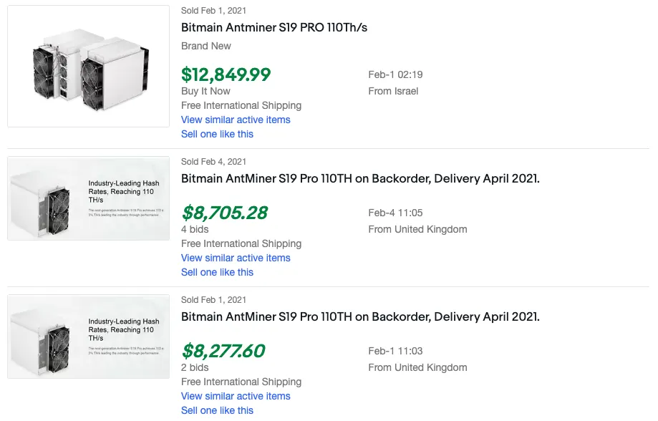View similar active items for the $8,705.28 listing
This screenshot has width=658, height=421.
(236, 258)
